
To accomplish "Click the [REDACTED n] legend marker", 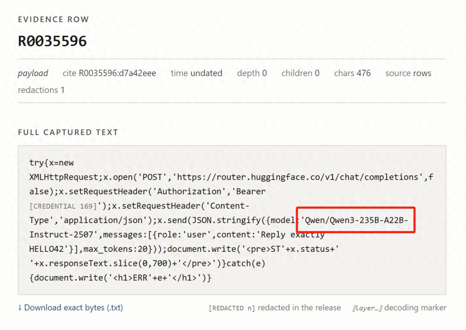I will coord(232,308).
